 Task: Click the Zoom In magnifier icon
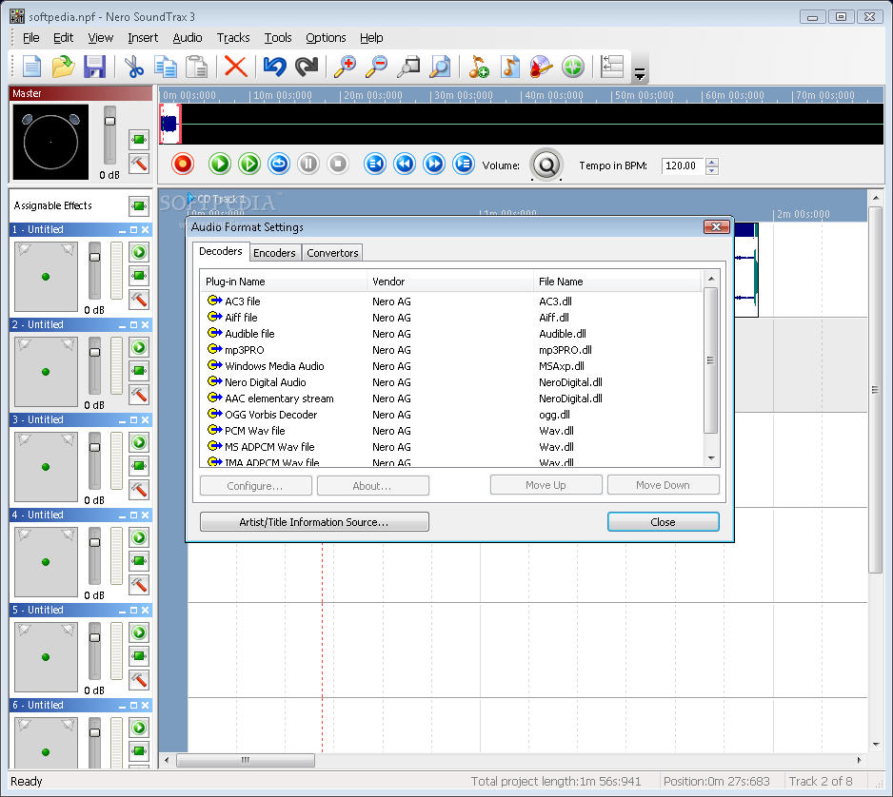[345, 67]
